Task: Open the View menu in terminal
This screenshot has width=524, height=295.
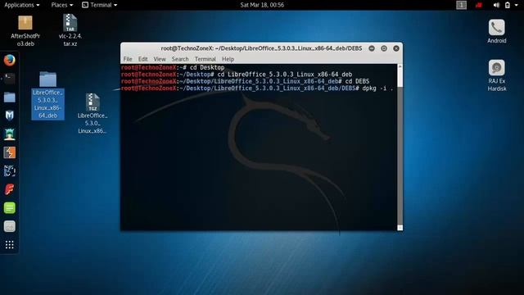Action: (160, 59)
